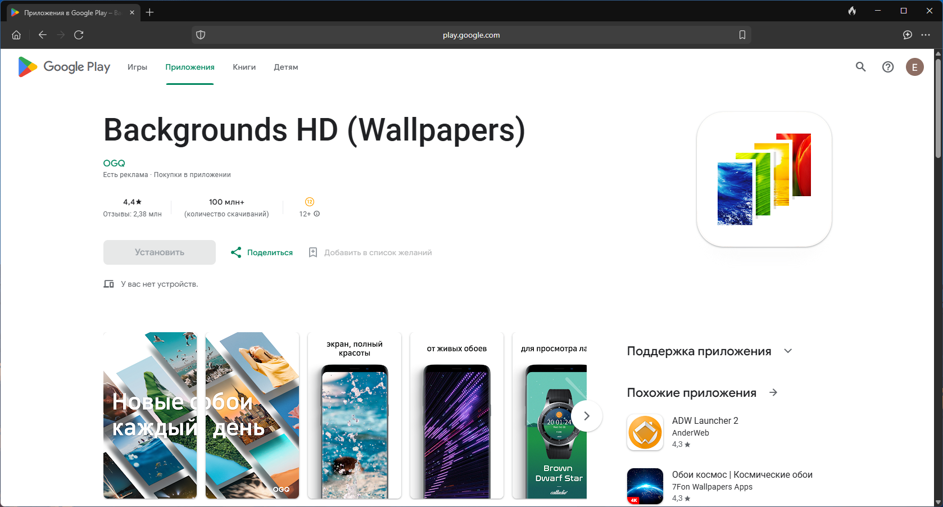The width and height of the screenshot is (943, 507).
Task: Click the wishlist bookmark icon
Action: [313, 252]
